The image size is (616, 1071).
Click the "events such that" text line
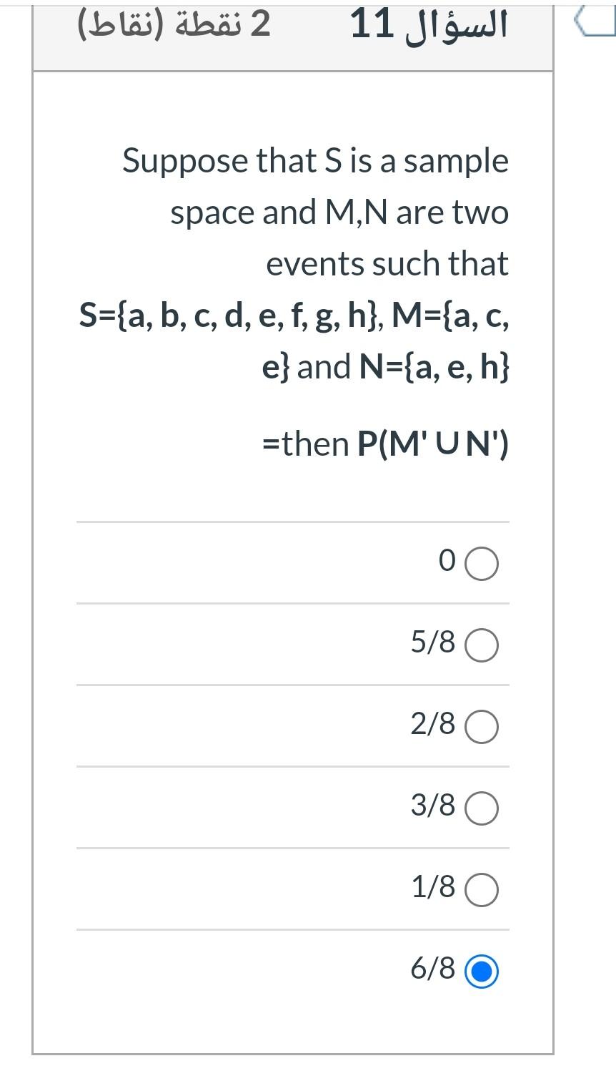387,263
